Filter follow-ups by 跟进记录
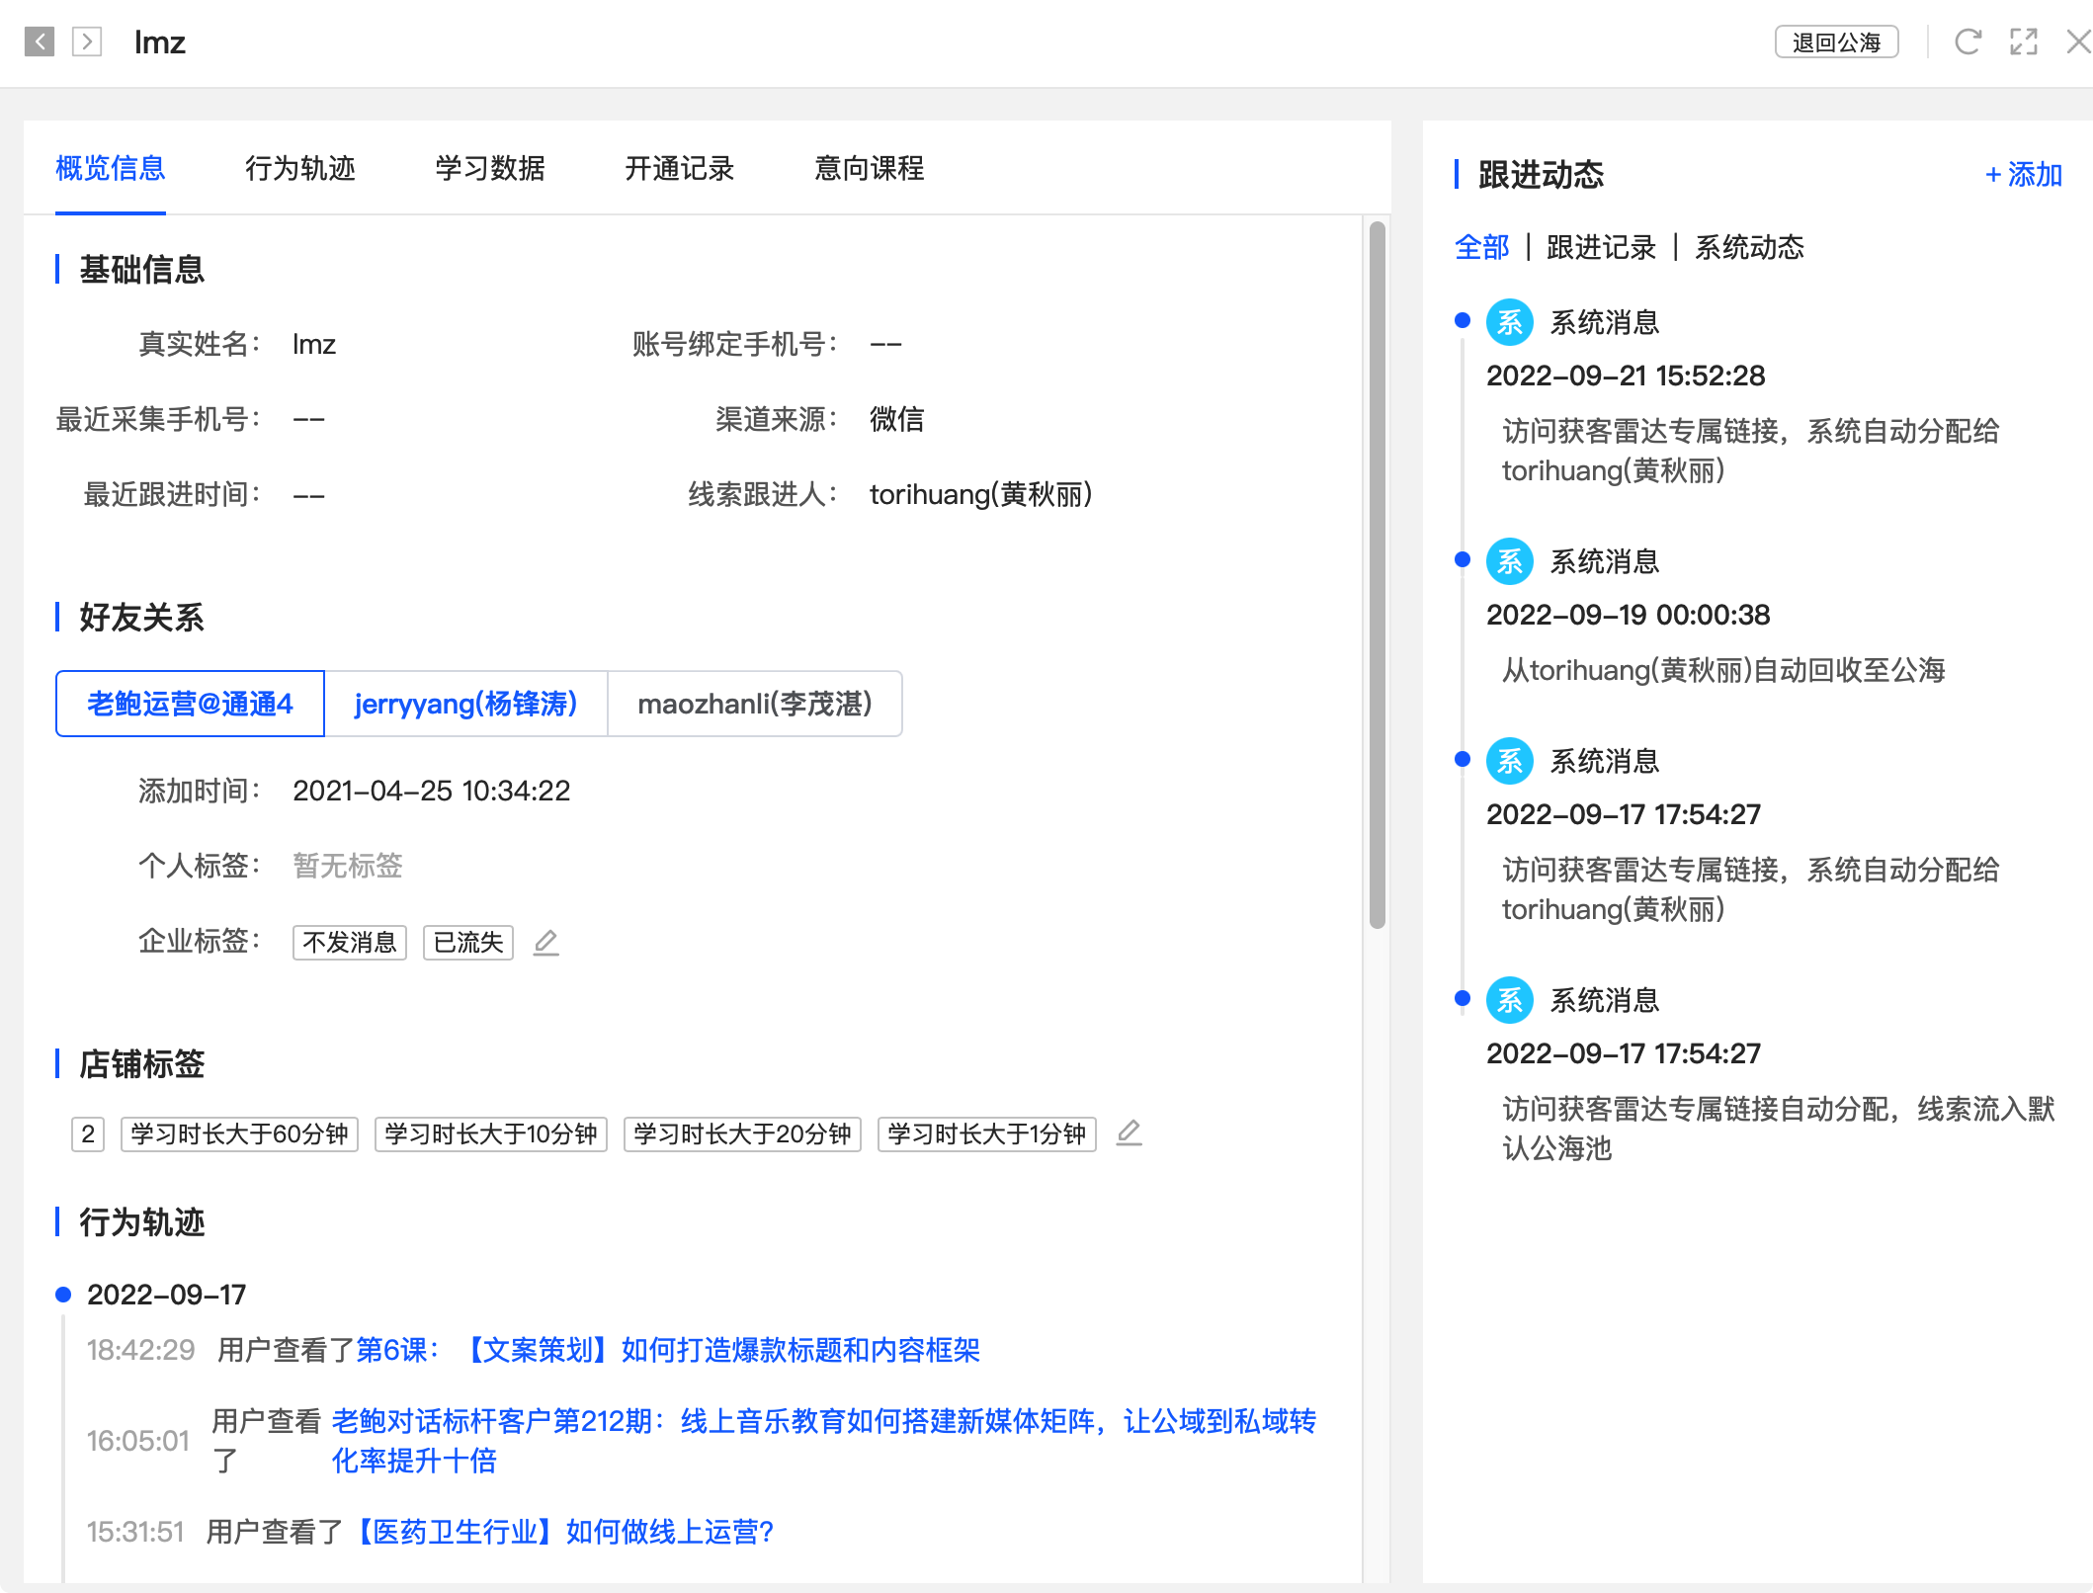The height and width of the screenshot is (1593, 2093). [x=1601, y=247]
